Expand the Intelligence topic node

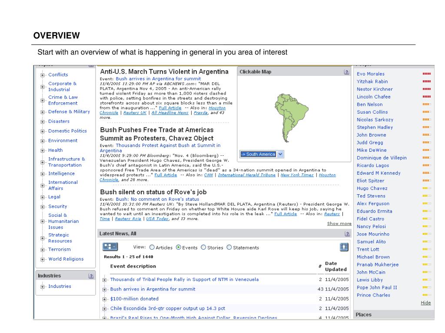42,174
